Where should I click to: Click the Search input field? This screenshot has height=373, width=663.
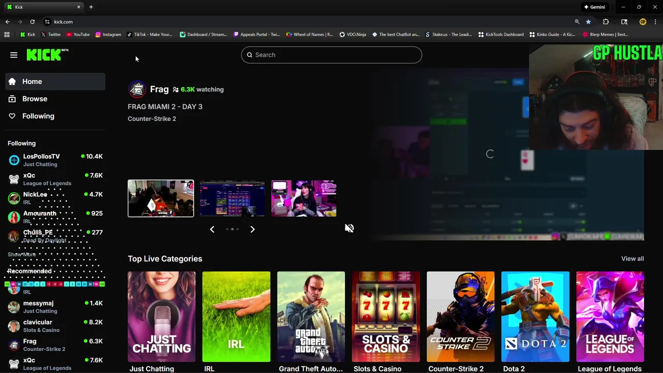click(331, 55)
